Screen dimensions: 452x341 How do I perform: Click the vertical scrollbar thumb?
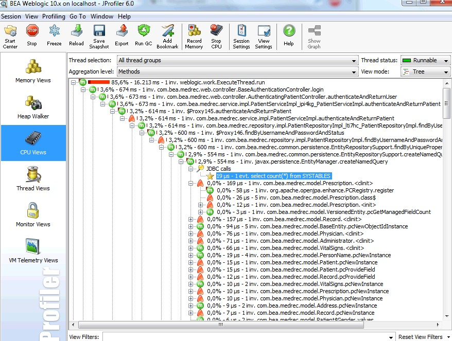click(x=446, y=103)
